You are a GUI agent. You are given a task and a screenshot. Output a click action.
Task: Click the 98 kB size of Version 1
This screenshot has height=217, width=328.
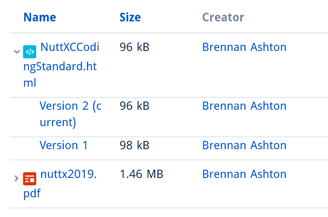pyautogui.click(x=134, y=145)
